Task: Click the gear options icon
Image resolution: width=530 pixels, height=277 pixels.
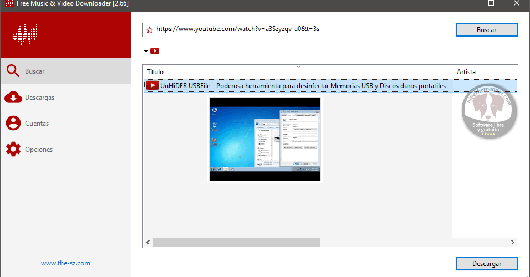Action: click(13, 149)
